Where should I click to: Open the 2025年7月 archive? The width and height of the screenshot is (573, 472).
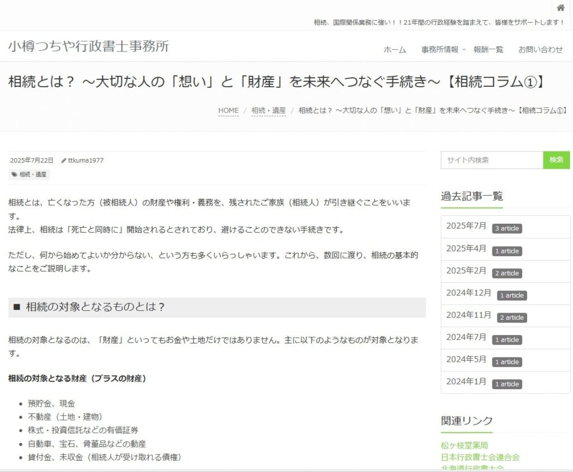466,226
